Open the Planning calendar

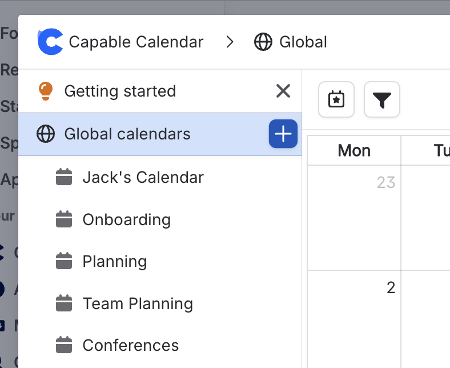[114, 262]
